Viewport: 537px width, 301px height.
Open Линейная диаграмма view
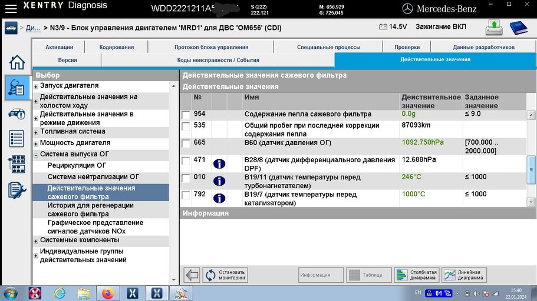pos(464,275)
